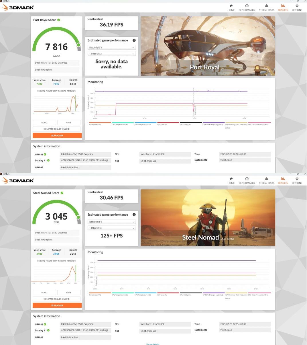Toggle CPU Clock Frequency legend in Steel Nomad monitoring
This screenshot has width=307, height=345.
click(x=214, y=294)
